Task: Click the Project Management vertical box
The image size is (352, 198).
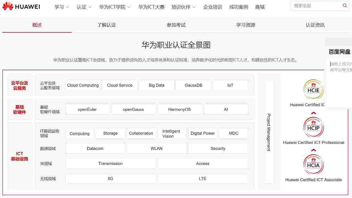Action: [x=269, y=132]
